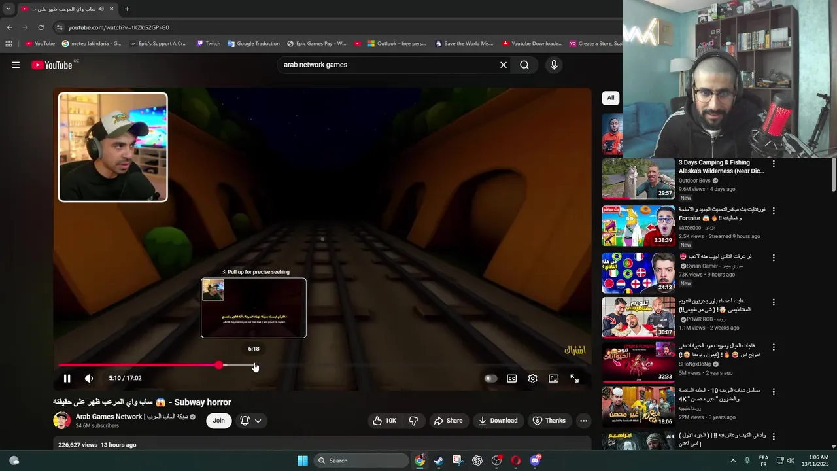Share the video
The width and height of the screenshot is (837, 471).
pyautogui.click(x=449, y=421)
